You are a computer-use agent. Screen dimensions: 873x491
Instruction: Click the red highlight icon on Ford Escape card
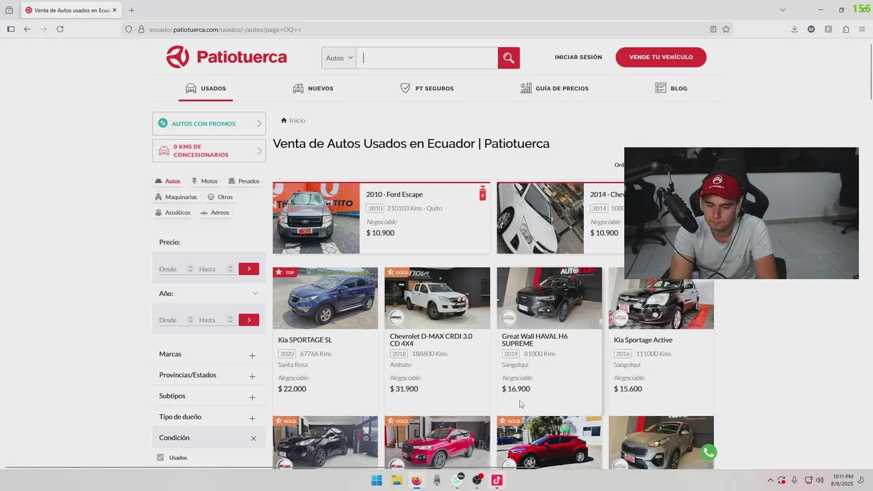pyautogui.click(x=482, y=194)
